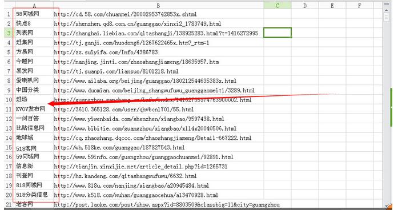Image resolution: width=394 pixels, height=210 pixels.
Task: Select cell containing 比贴信息网
Action: pyautogui.click(x=34, y=128)
